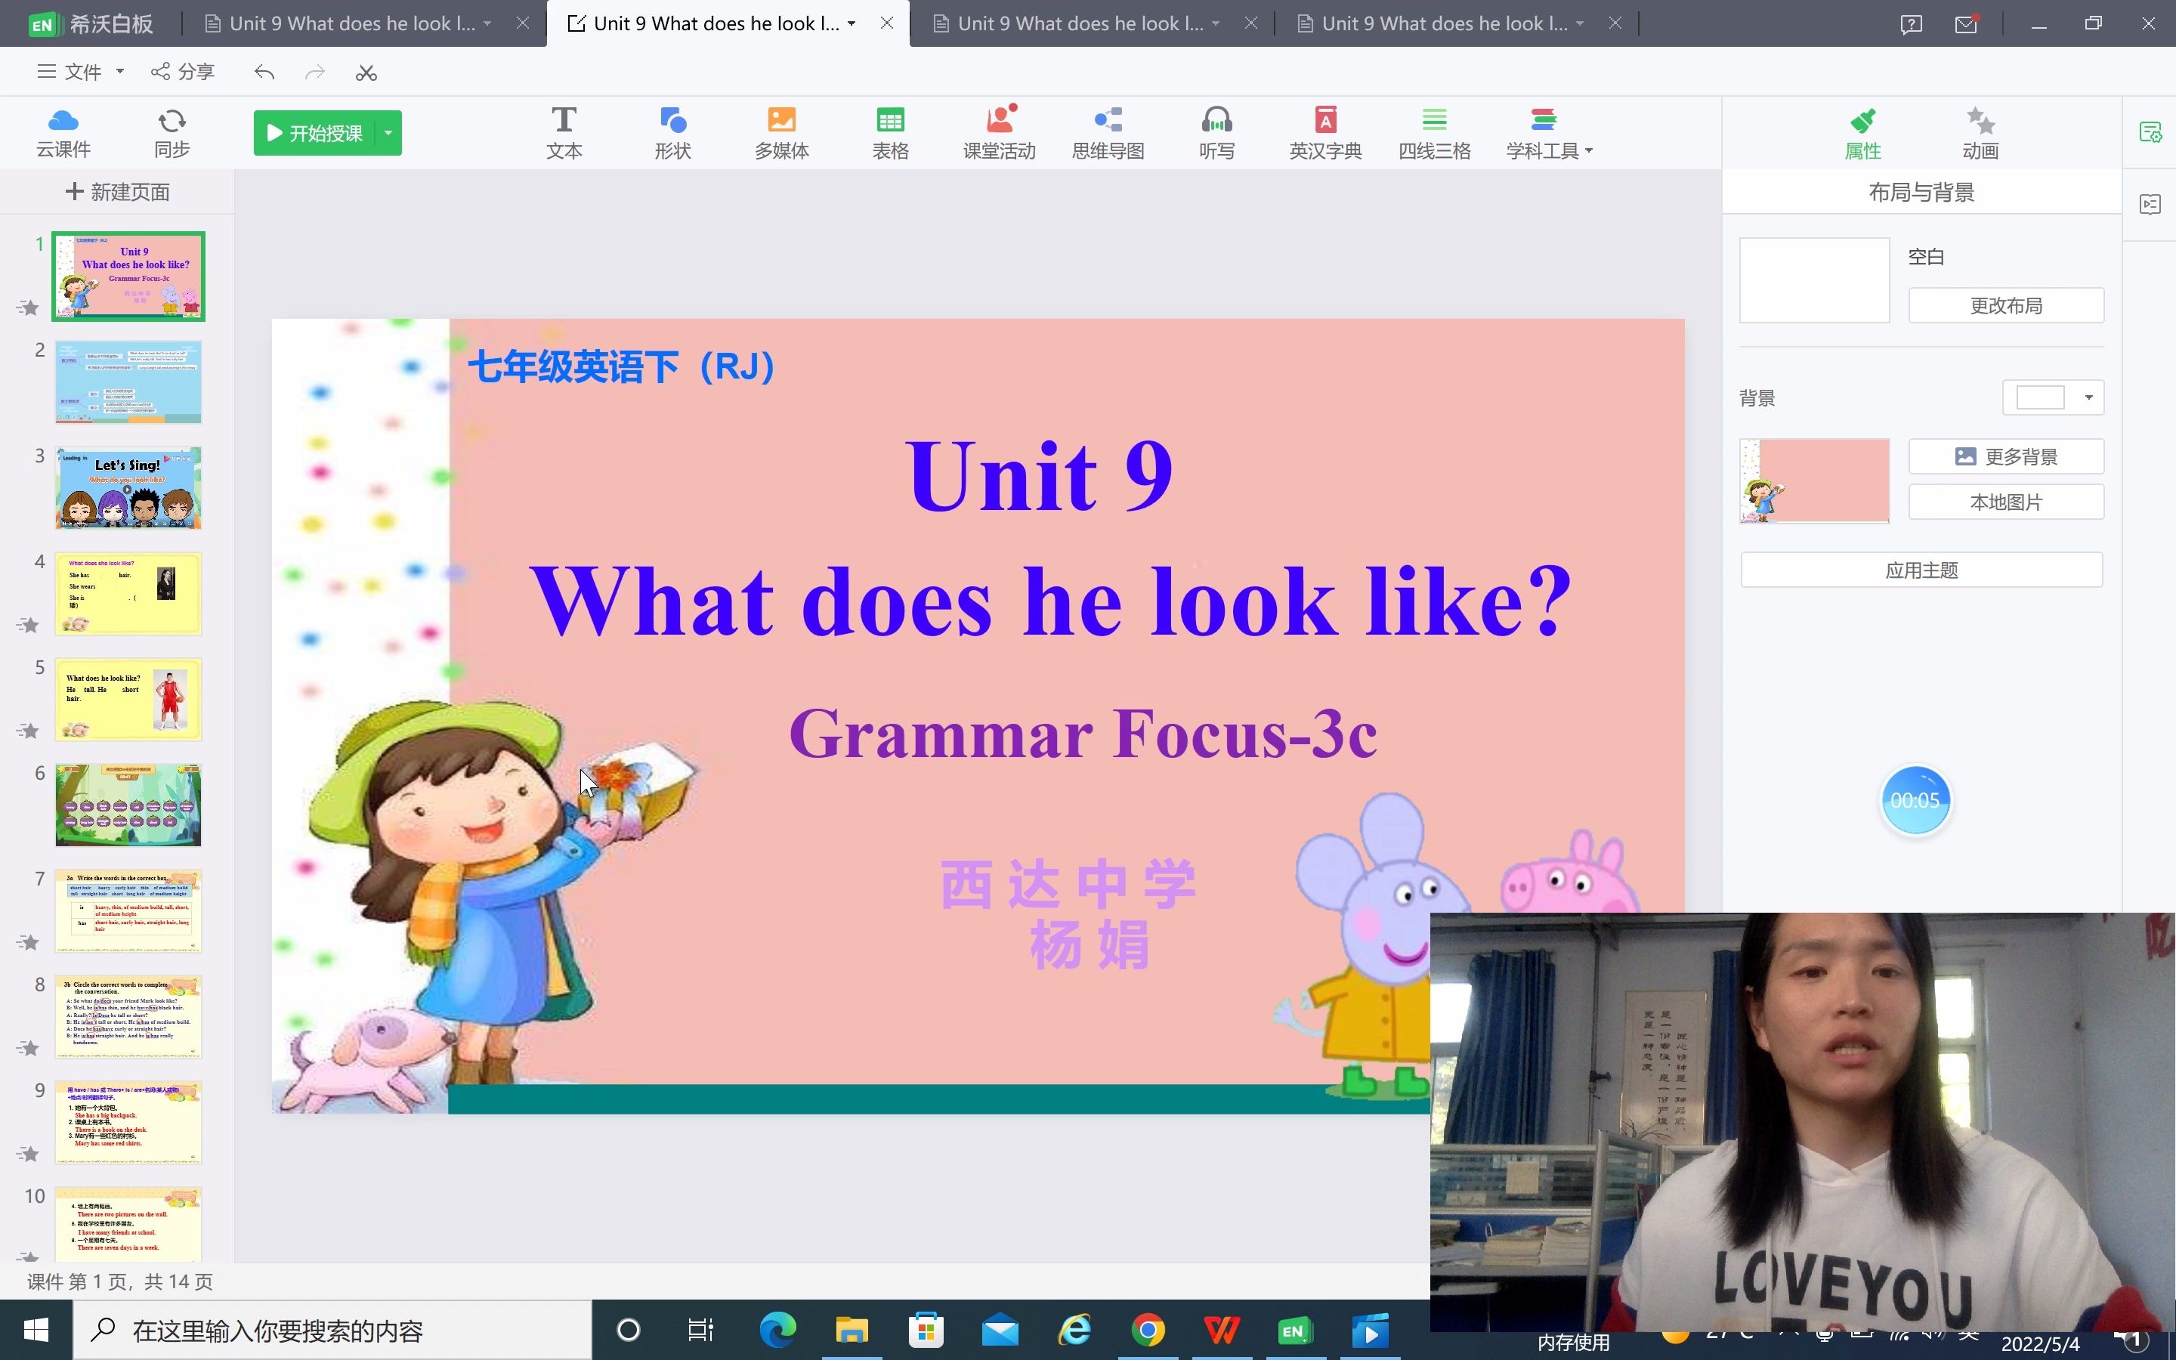2176x1360 pixels.
Task: Open Chrome from the taskbar
Action: click(x=1148, y=1331)
